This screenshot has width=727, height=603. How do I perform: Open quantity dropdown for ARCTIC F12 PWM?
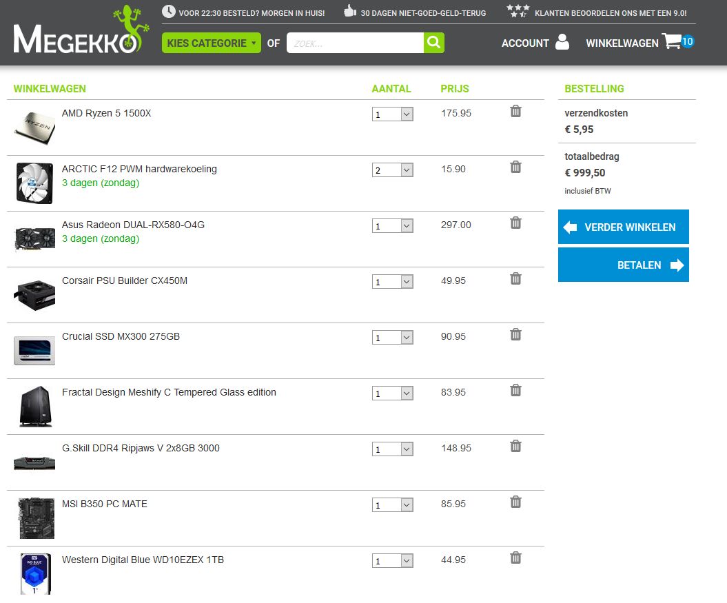393,170
